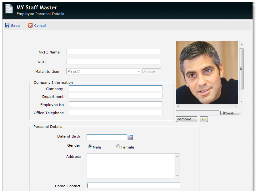Remove the employee photo
The image size is (256, 191).
pyautogui.click(x=187, y=119)
